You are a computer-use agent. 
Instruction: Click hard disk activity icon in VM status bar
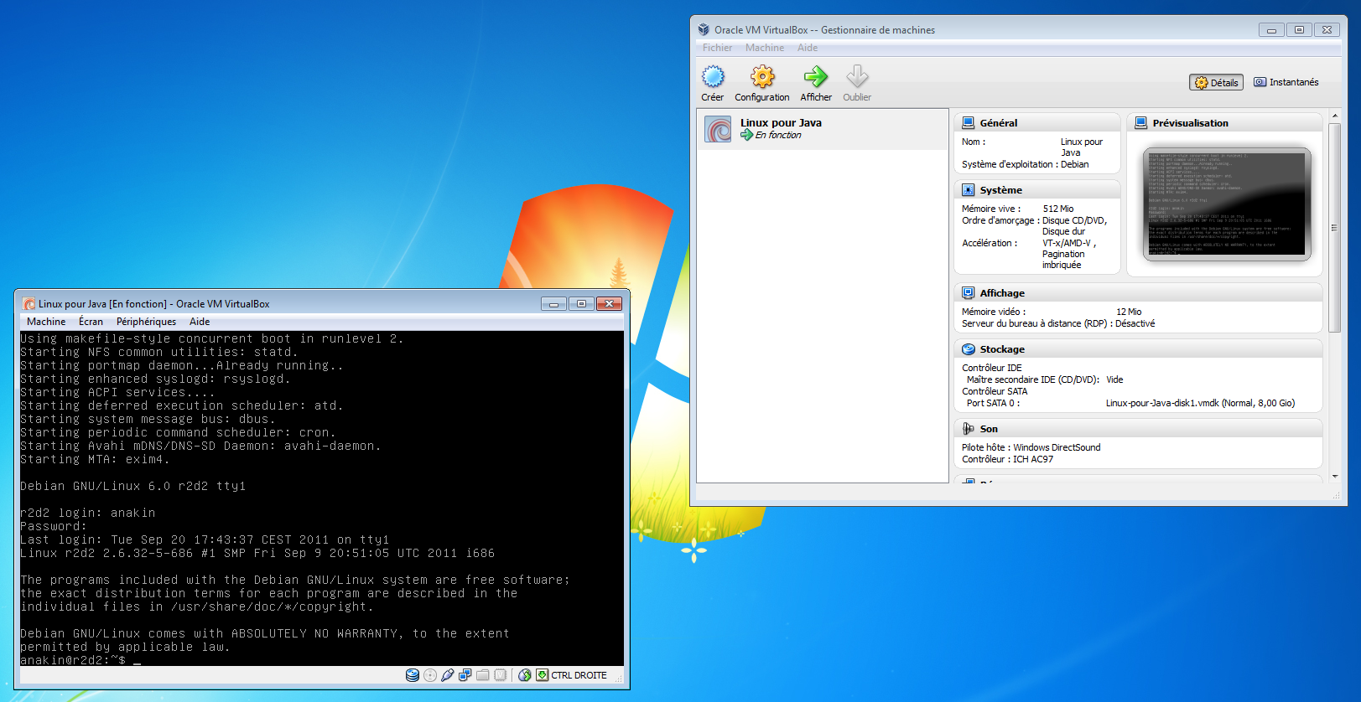point(413,675)
